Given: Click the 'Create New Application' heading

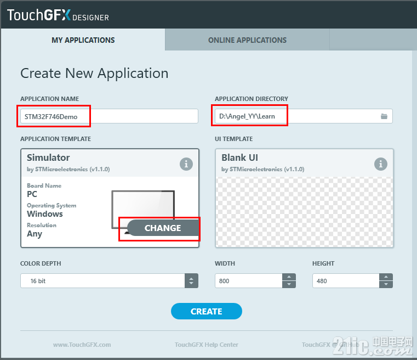Looking at the screenshot, I should (x=94, y=73).
